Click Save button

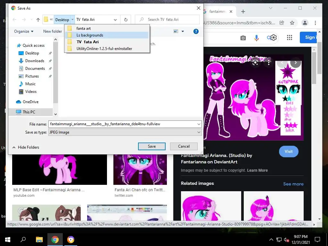tap(152, 146)
